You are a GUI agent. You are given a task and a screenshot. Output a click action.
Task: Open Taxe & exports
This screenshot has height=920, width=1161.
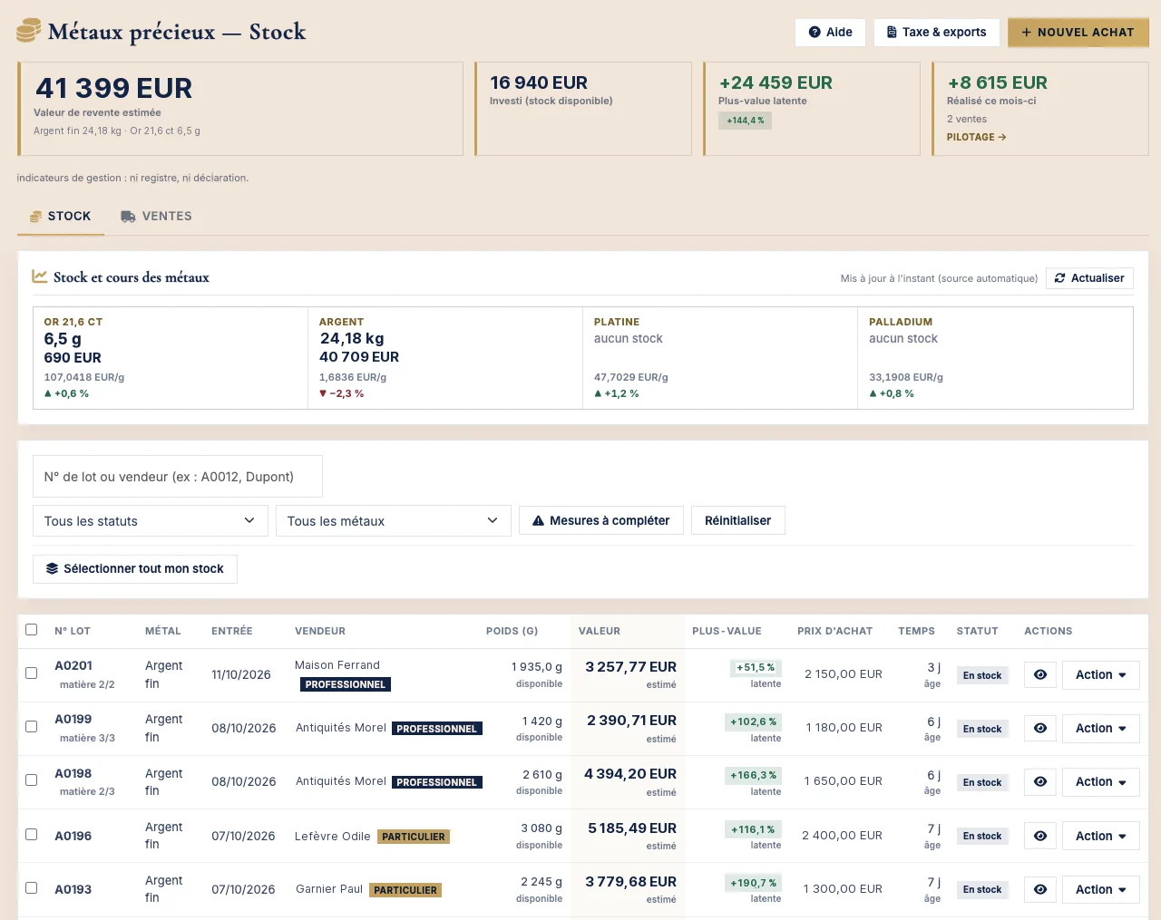[937, 32]
